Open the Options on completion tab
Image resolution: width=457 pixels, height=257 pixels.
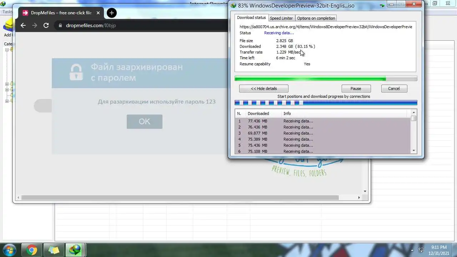click(316, 18)
